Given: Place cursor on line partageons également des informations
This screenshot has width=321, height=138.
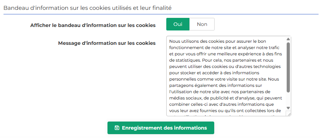Looking at the screenshot, I should tap(216, 85).
